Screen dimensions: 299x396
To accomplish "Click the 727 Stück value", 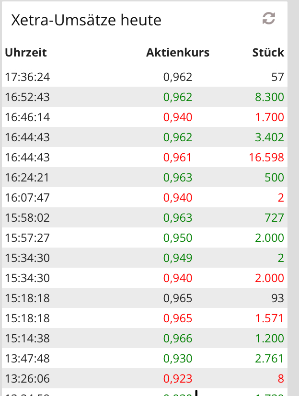I will click(274, 218).
